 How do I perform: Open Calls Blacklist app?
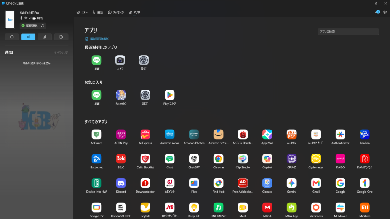pos(145,159)
